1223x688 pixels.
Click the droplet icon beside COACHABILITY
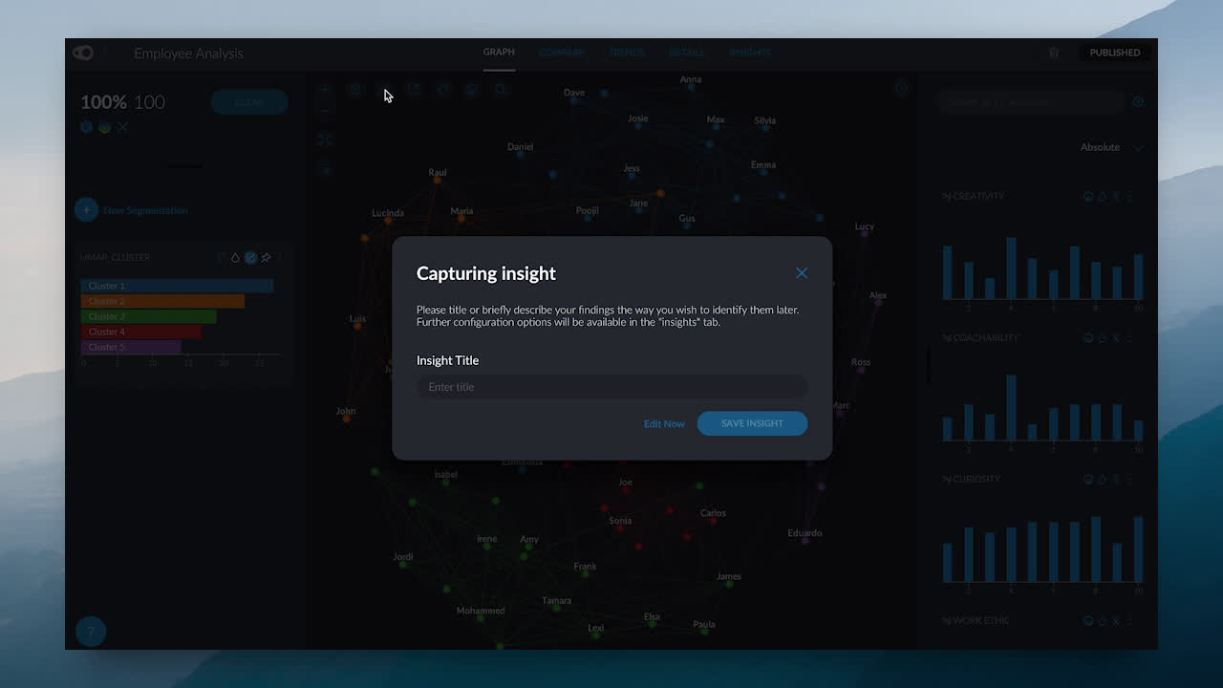[x=1104, y=337]
